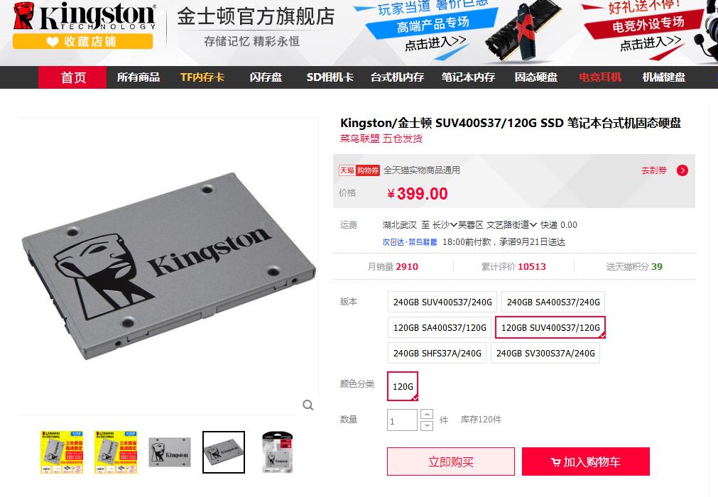Select 240GB SUV400S37/240G version
The width and height of the screenshot is (718, 497).
pos(442,302)
